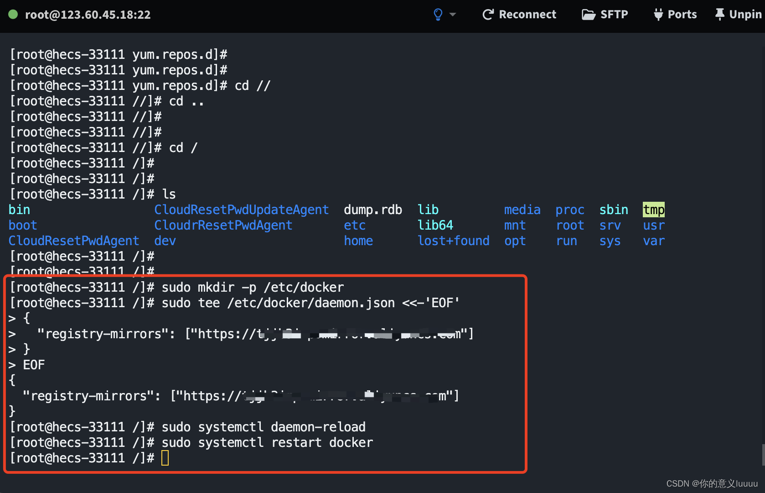Click the lightbulb hints icon

438,15
